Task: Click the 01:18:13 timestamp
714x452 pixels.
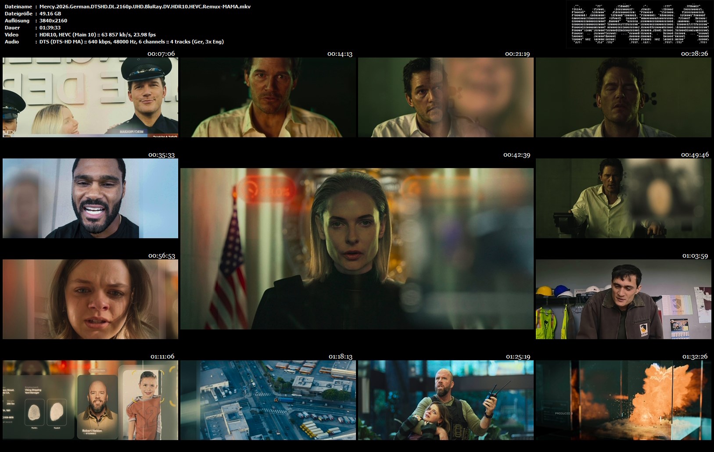Action: [341, 356]
